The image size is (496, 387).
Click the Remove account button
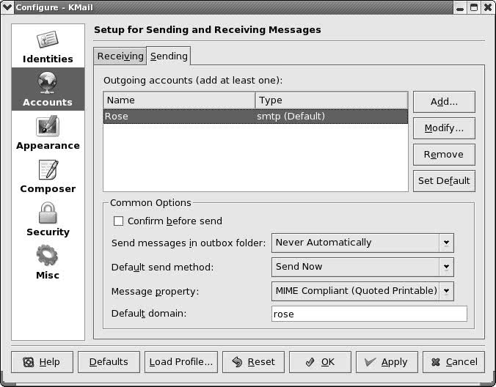[444, 155]
